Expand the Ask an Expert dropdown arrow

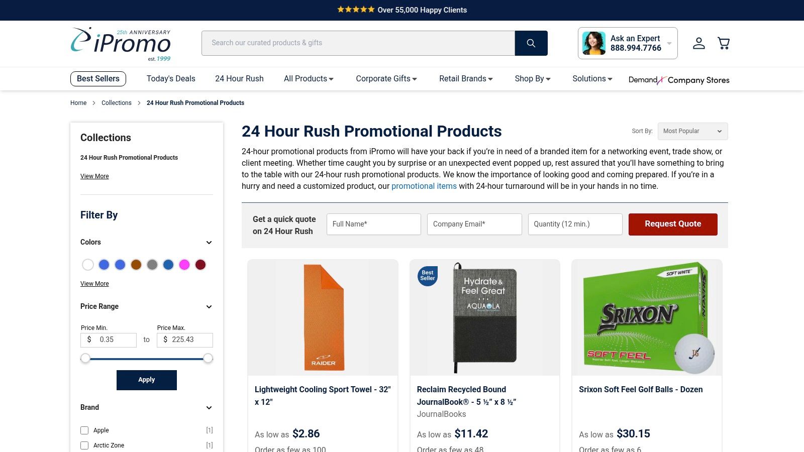tap(669, 44)
